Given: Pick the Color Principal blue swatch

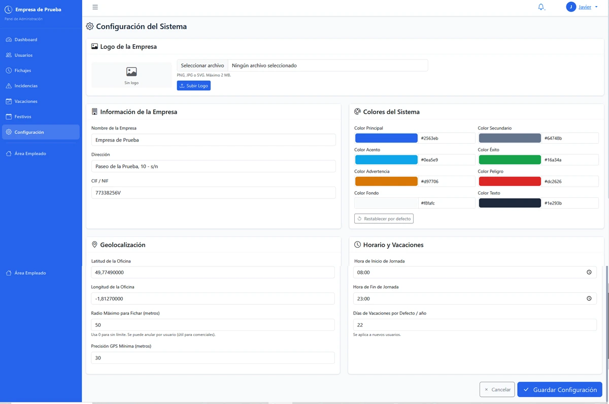Looking at the screenshot, I should (386, 138).
